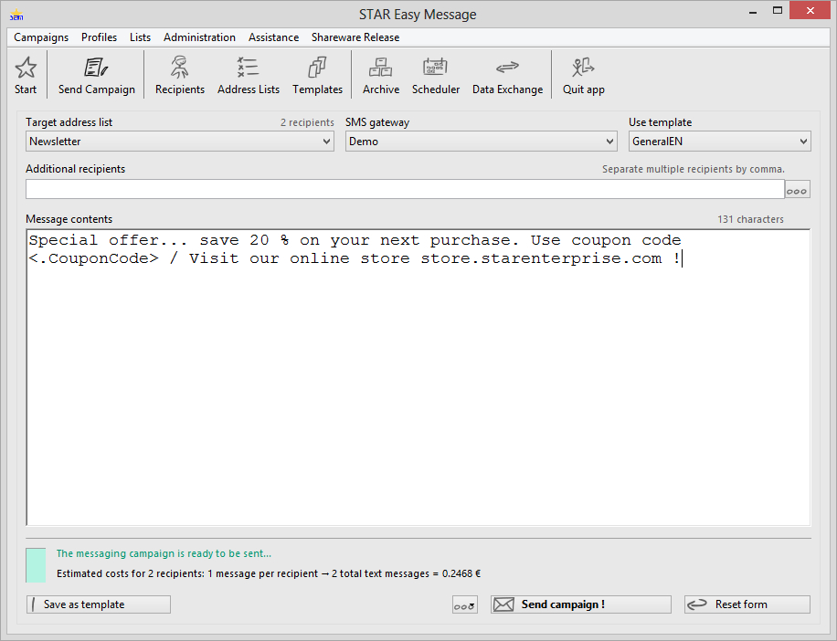Click the Reset form button
This screenshot has height=641, width=837.
point(747,604)
